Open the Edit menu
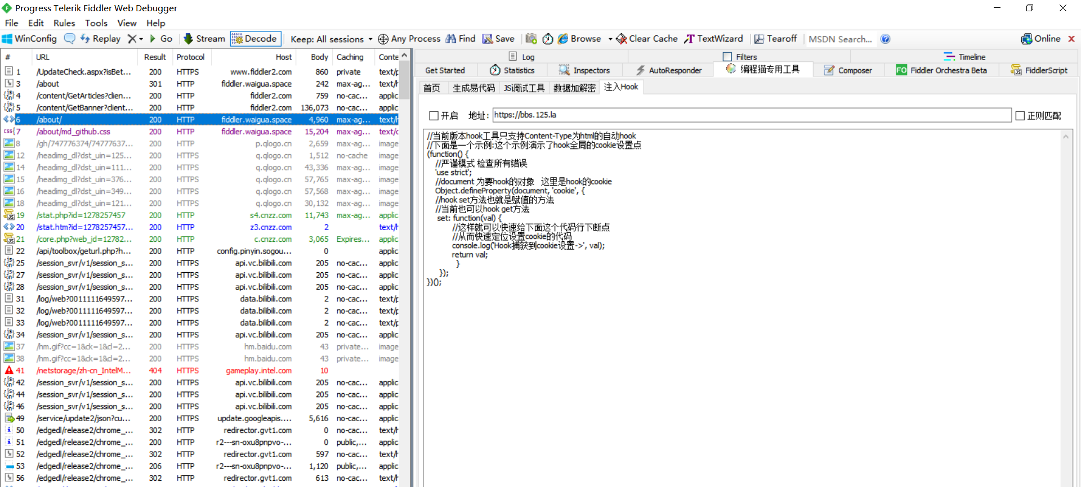Image resolution: width=1081 pixels, height=487 pixels. pos(36,23)
